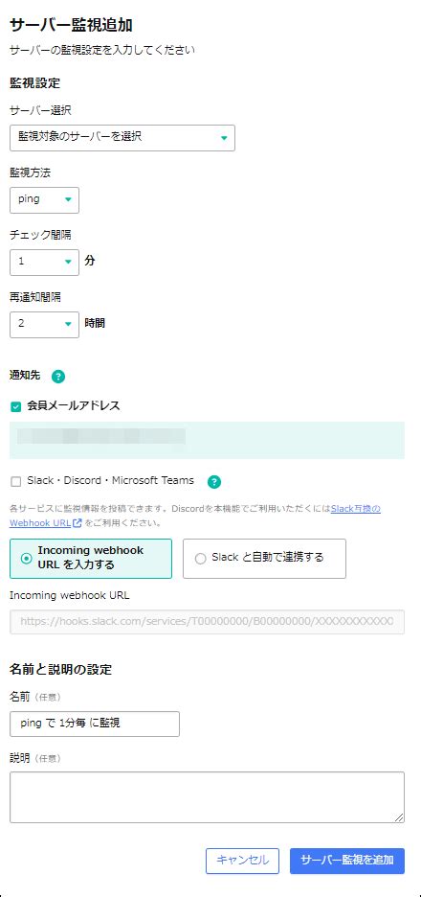Image resolution: width=421 pixels, height=897 pixels.
Task: Click help icon beside 通知先 heading
Action: coord(58,377)
